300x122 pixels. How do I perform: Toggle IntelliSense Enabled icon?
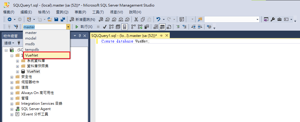(124, 27)
